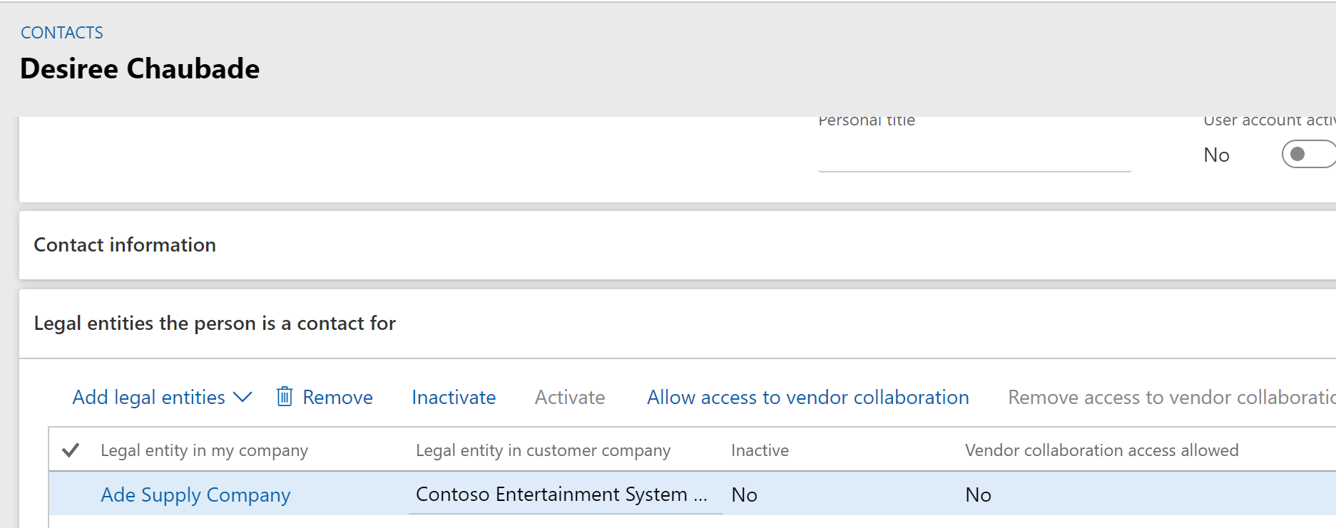Click the Contoso Entertainment System field
Screen dimensions: 1336x528
[561, 495]
